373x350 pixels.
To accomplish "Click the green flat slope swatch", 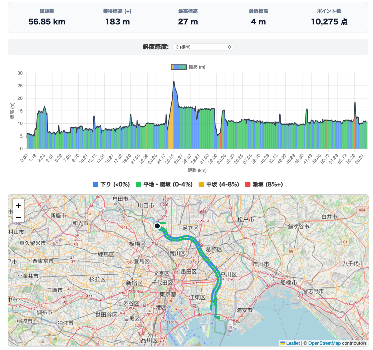I will pos(138,184).
